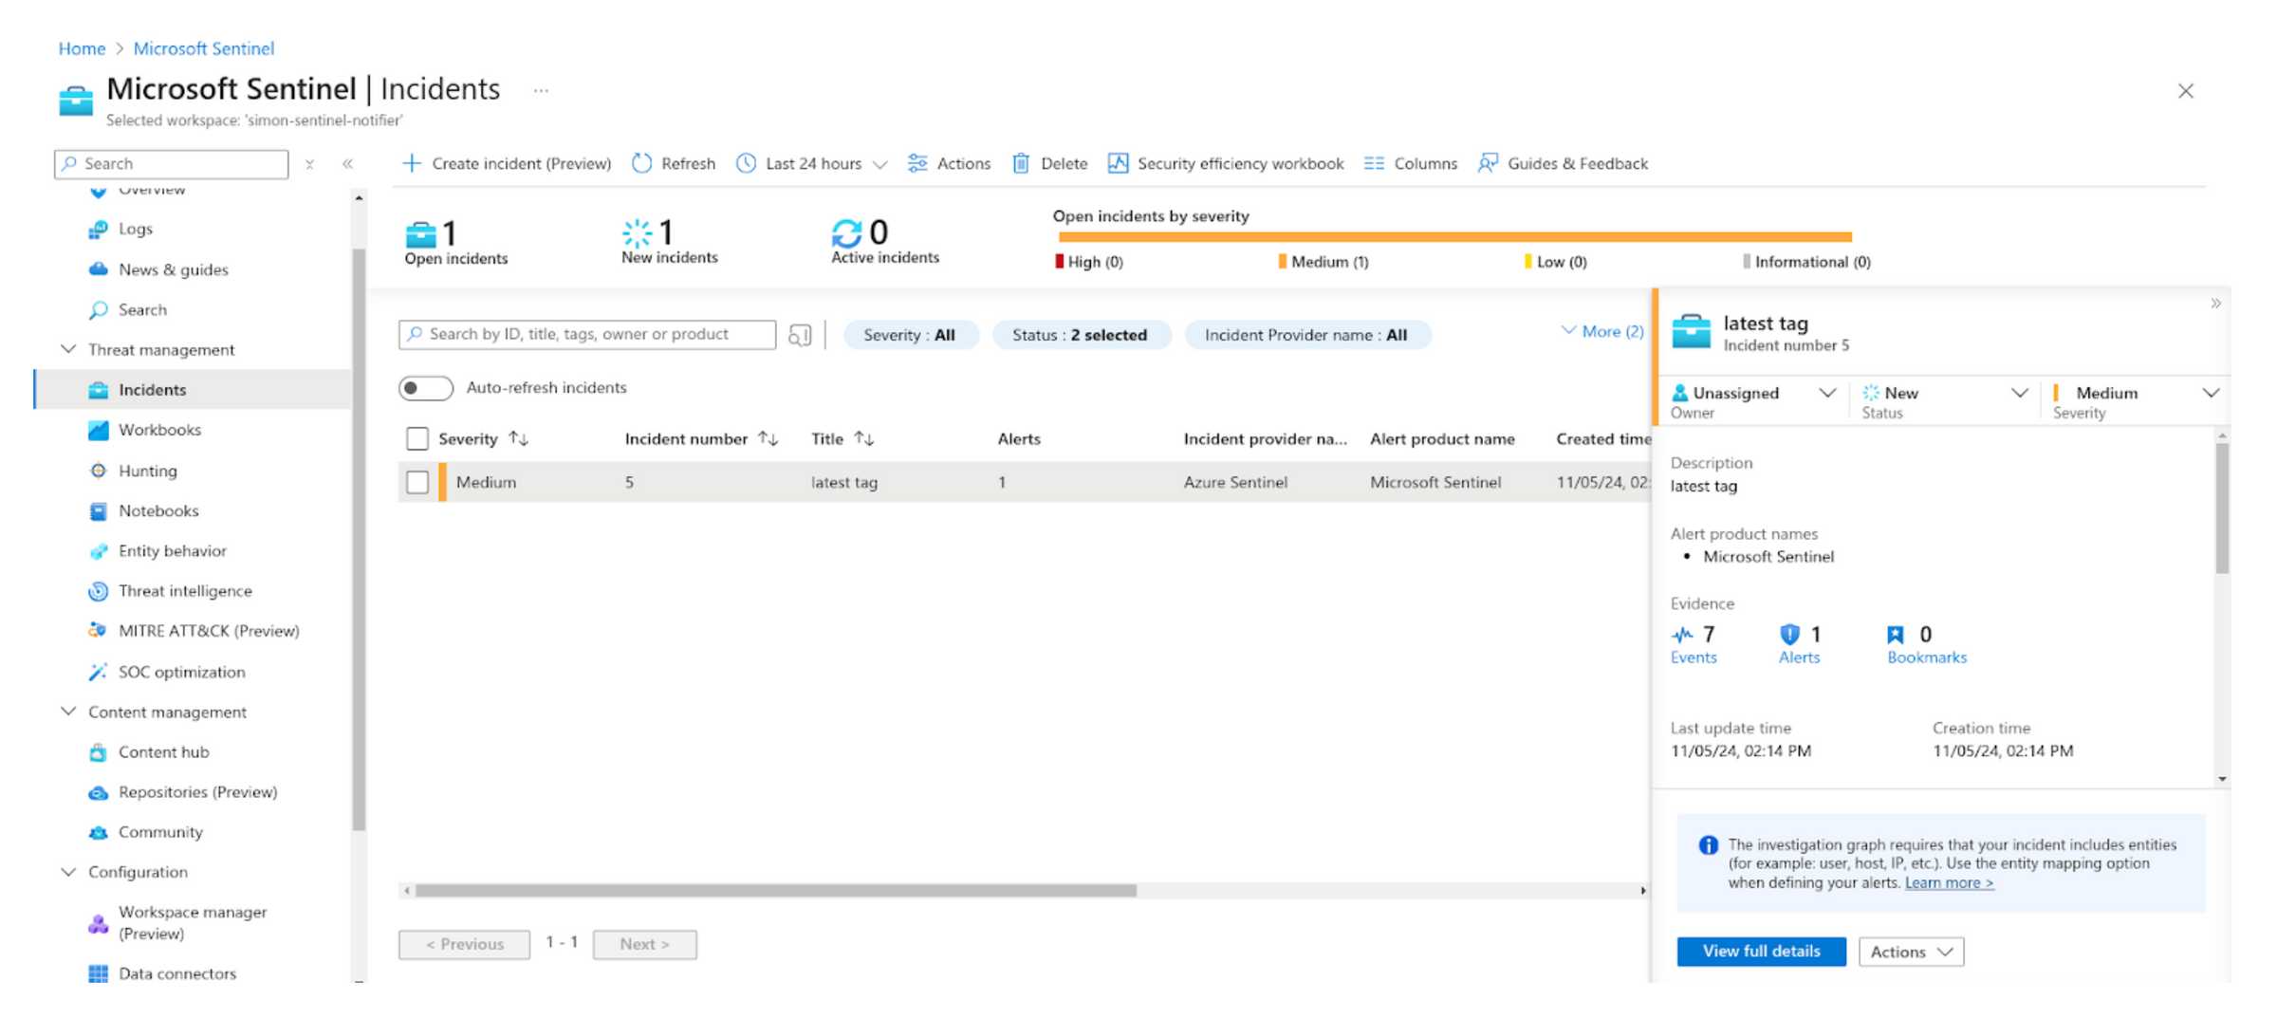Image resolution: width=2277 pixels, height=1018 pixels.
Task: Click the Next page button
Action: 645,944
